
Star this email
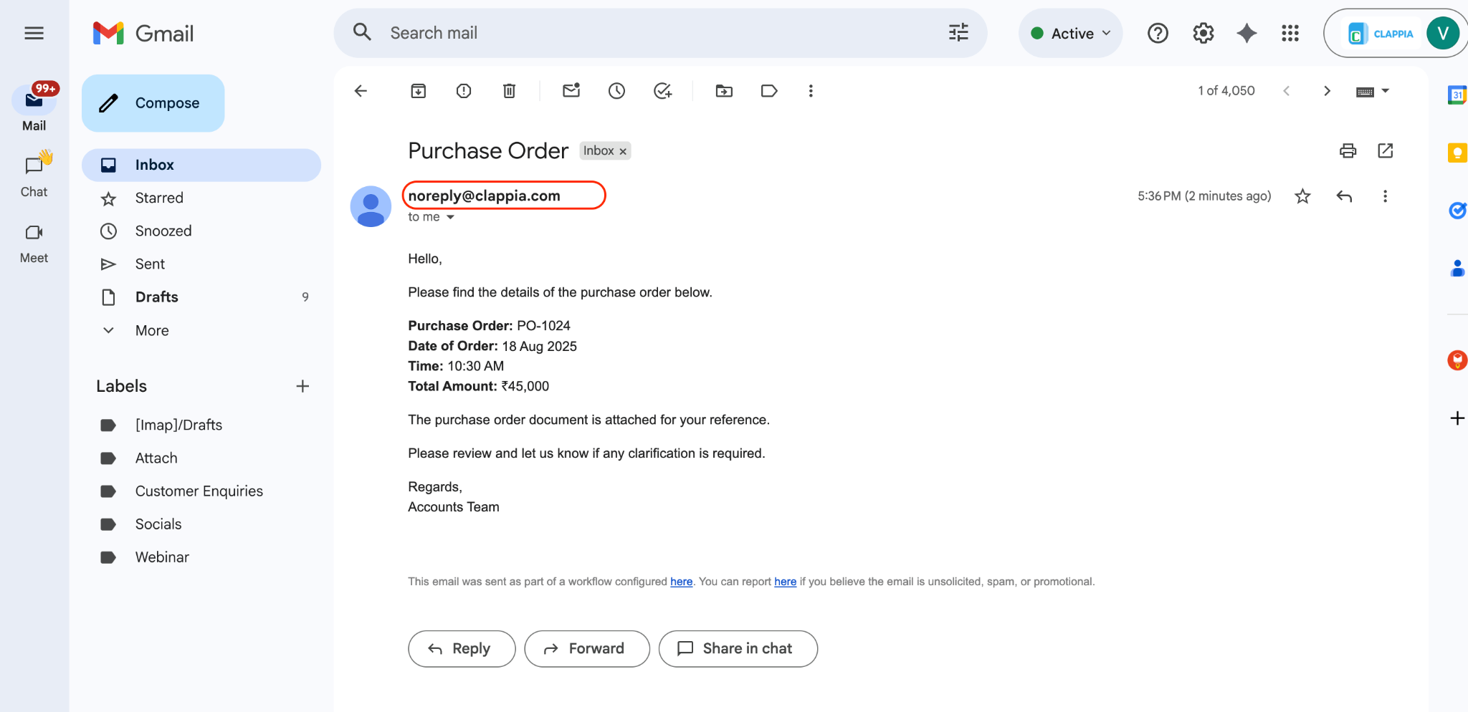point(1302,196)
